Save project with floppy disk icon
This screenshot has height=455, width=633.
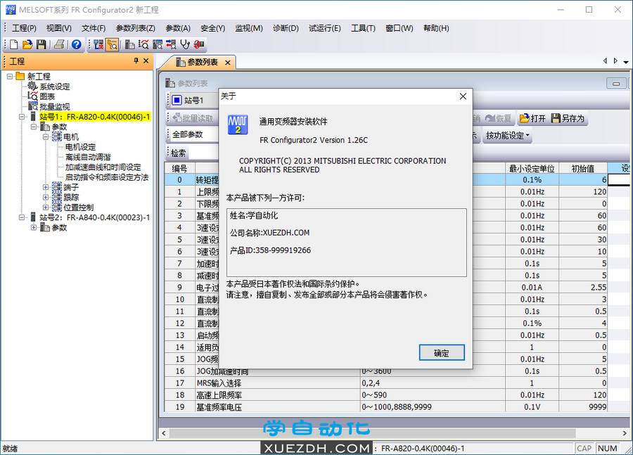click(x=41, y=44)
